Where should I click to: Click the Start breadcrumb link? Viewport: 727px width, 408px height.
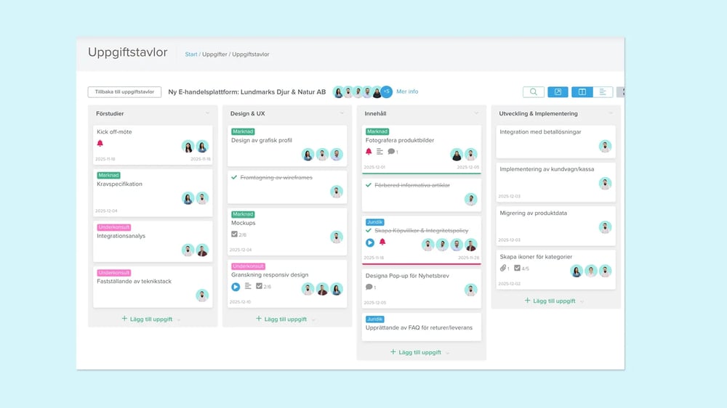tap(191, 54)
